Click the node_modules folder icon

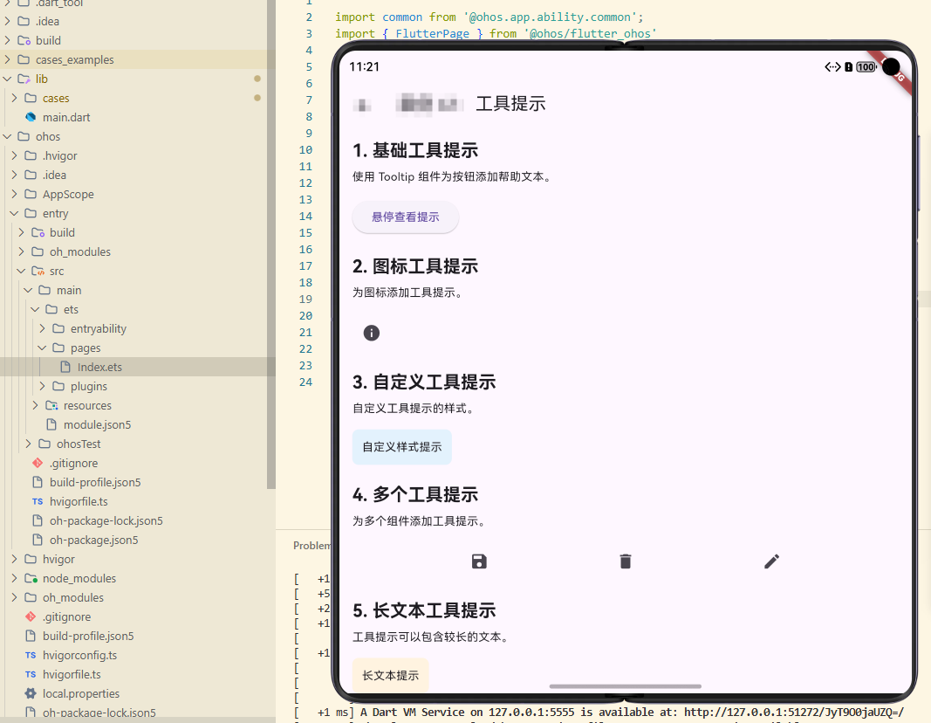point(31,578)
